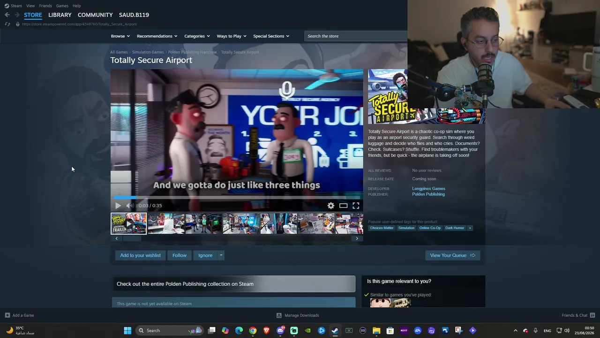The height and width of the screenshot is (338, 600).
Task: Switch to the STORE tab
Action: (x=33, y=15)
